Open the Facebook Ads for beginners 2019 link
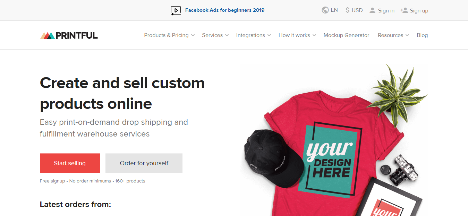 click(224, 10)
